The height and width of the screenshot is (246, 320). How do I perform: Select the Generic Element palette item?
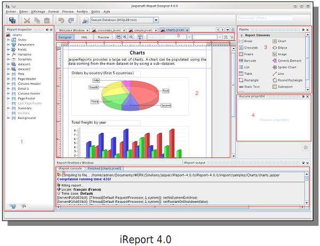click(287, 61)
